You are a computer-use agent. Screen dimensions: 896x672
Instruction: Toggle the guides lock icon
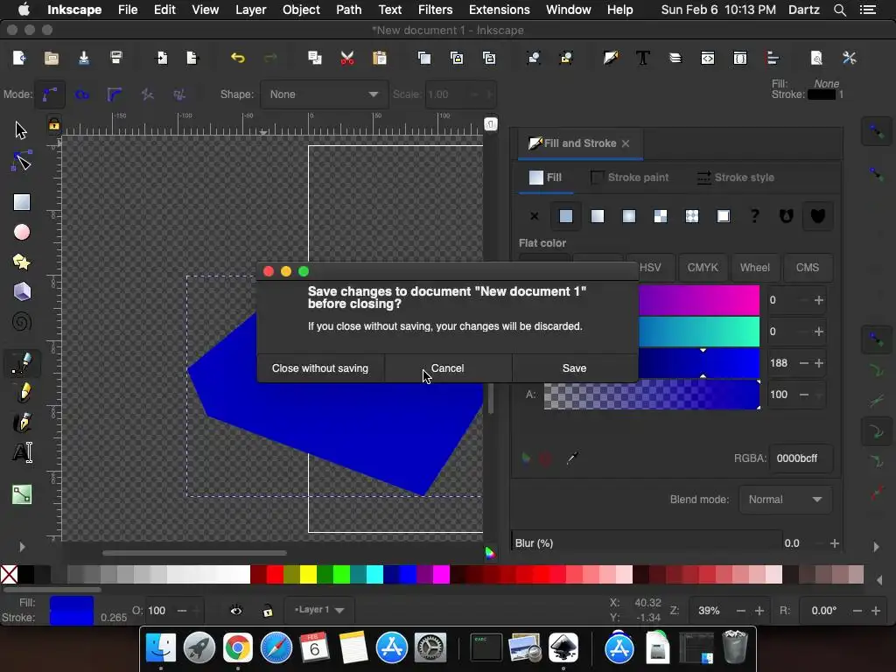click(53, 124)
